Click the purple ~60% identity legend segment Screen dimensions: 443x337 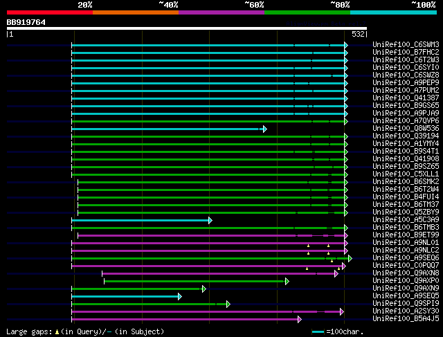(x=221, y=12)
